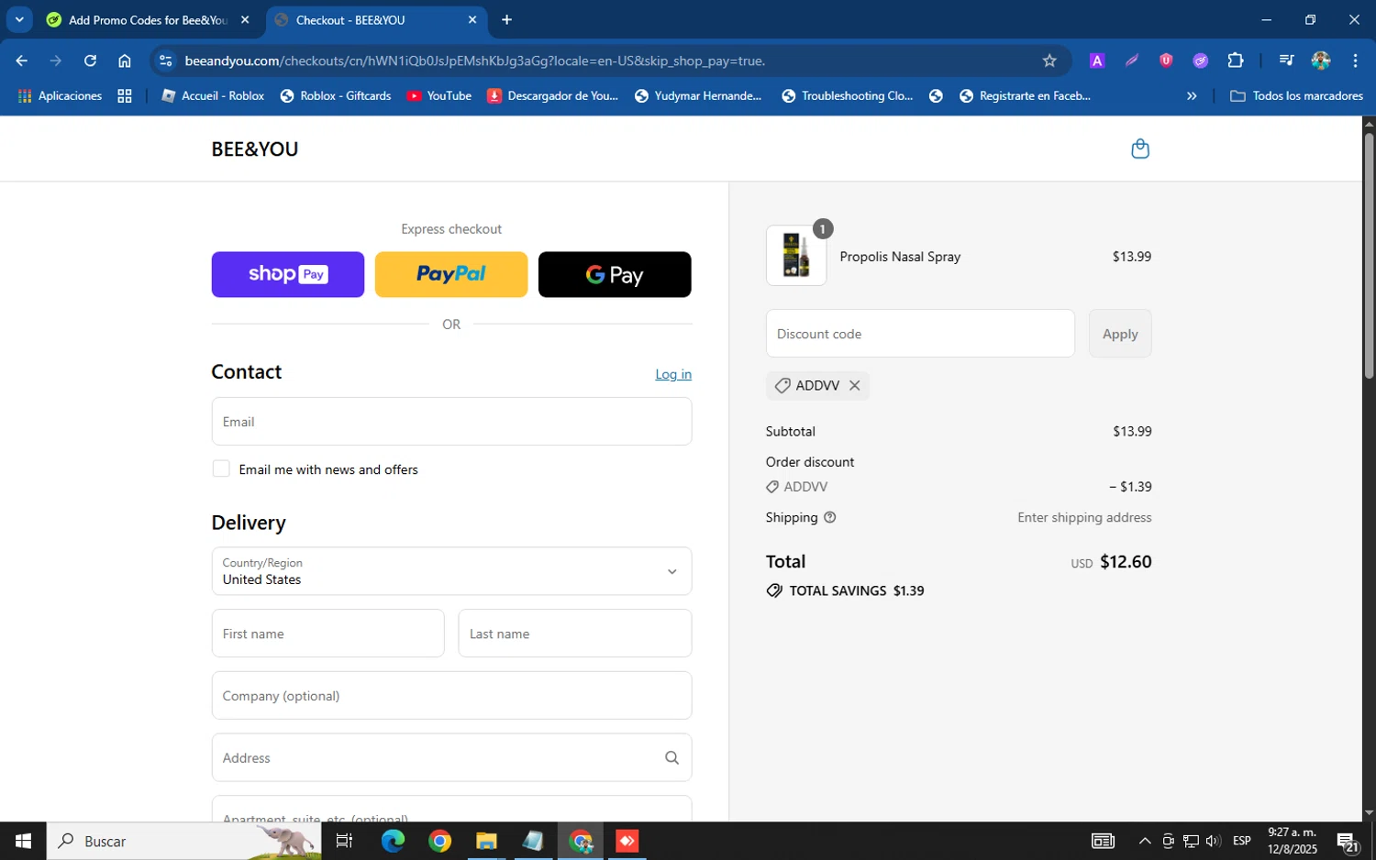1376x860 pixels.
Task: Open Task View on the taskbar
Action: point(344,841)
